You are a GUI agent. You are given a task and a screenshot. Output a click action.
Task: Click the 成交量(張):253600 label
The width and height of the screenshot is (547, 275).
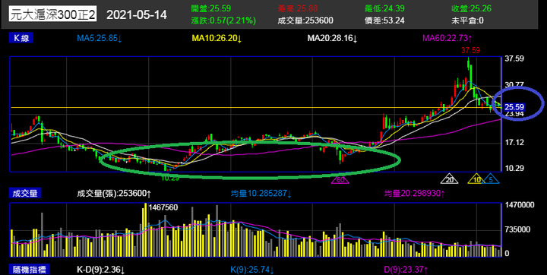click(x=114, y=193)
